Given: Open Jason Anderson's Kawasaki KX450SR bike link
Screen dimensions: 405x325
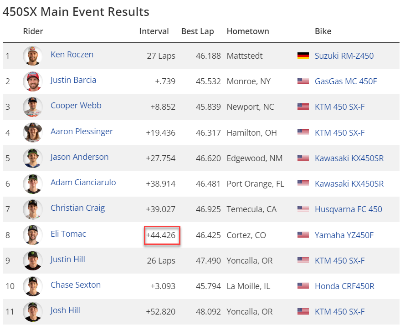Looking at the screenshot, I should click(349, 158).
